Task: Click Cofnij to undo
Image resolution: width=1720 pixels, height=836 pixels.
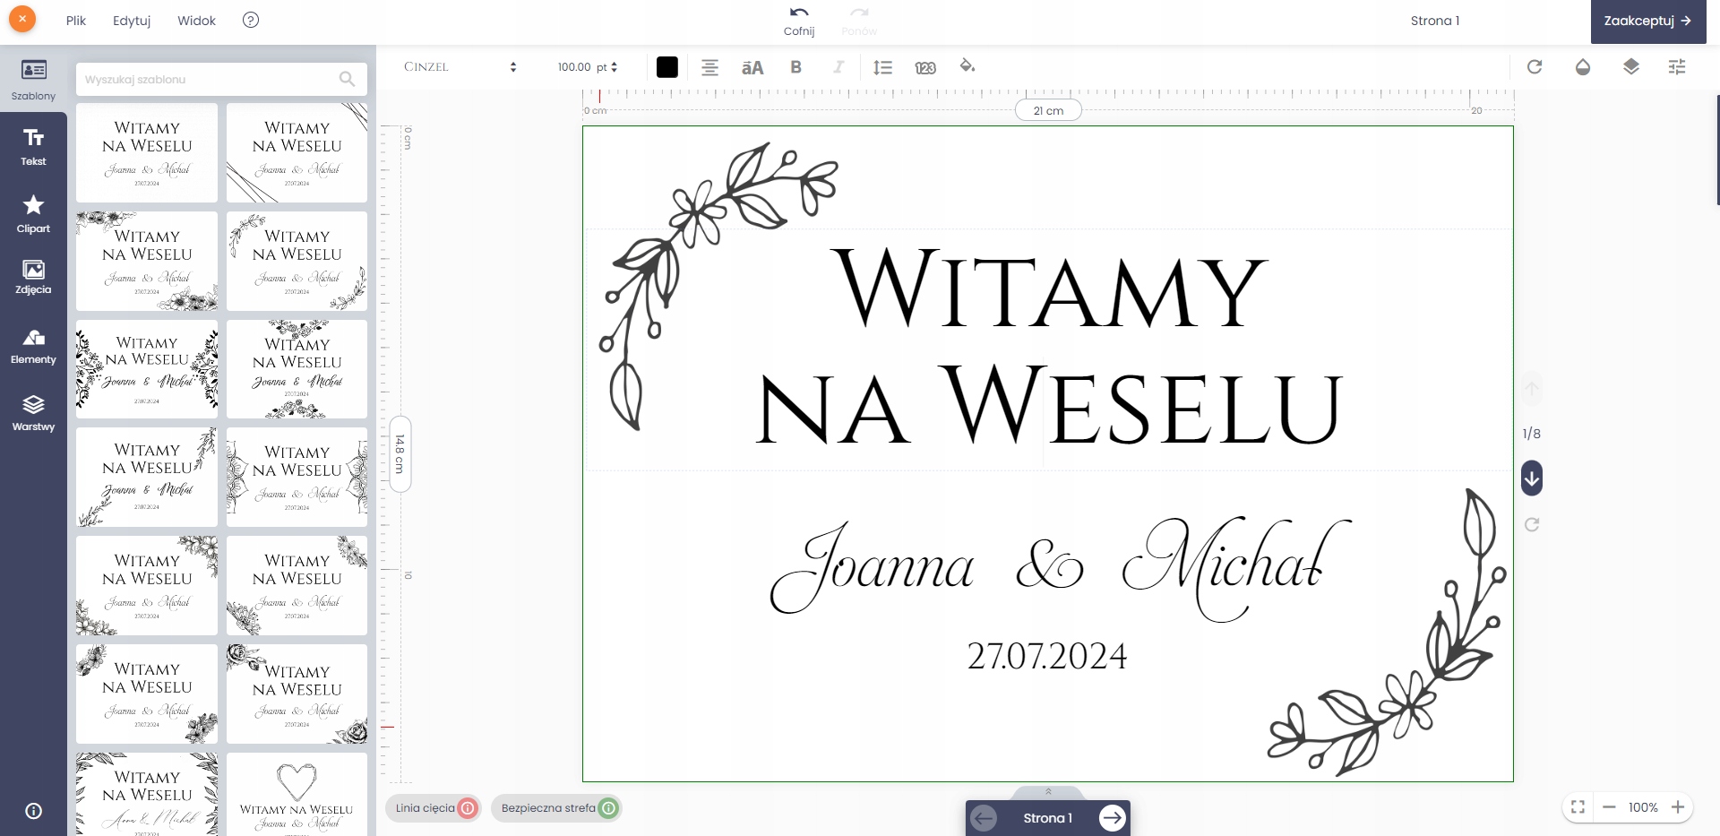Action: [799, 21]
